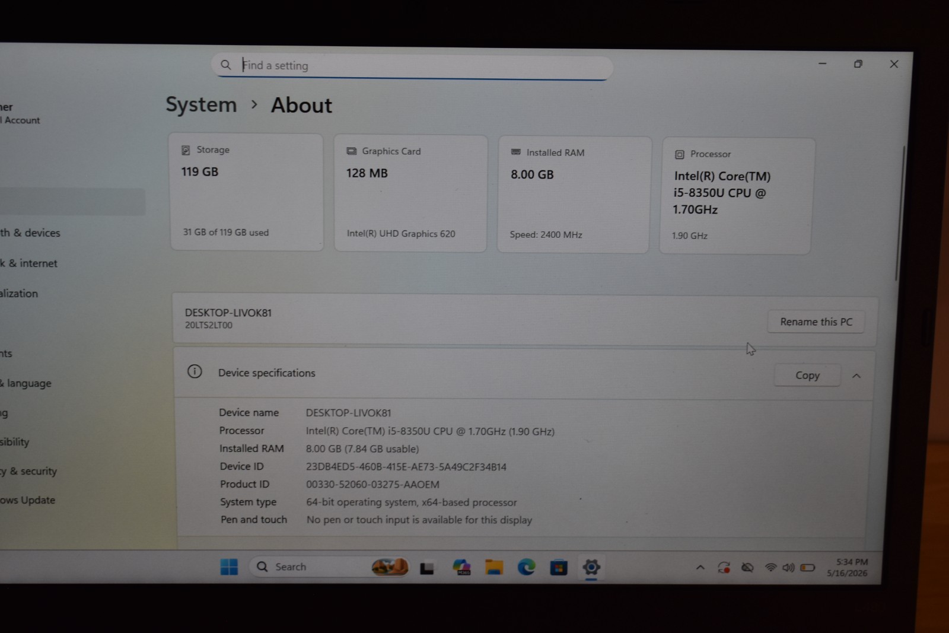This screenshot has width=949, height=633.
Task: Click the Graphics Card icon
Action: coord(351,151)
